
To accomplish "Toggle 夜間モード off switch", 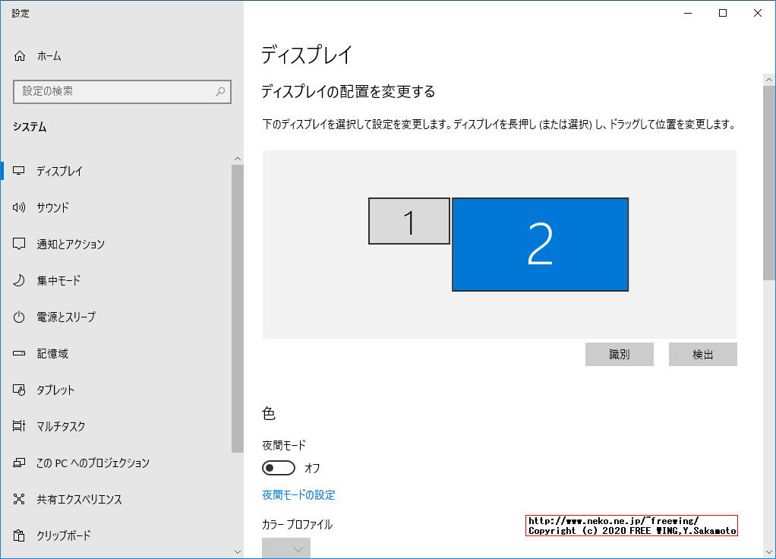I will (279, 468).
